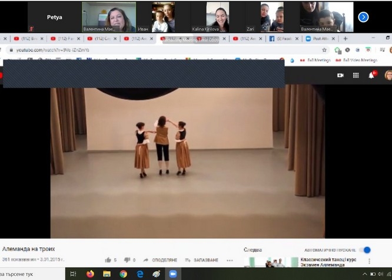Bookmark page with the star icon
392x280 pixels.
coord(324,50)
